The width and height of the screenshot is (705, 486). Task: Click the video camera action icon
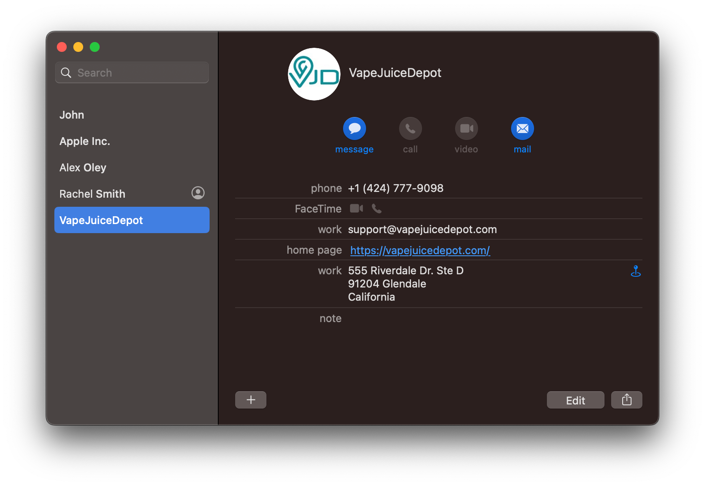click(x=466, y=129)
